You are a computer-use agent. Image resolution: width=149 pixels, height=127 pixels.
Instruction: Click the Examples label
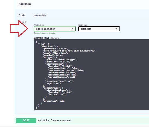83,25
